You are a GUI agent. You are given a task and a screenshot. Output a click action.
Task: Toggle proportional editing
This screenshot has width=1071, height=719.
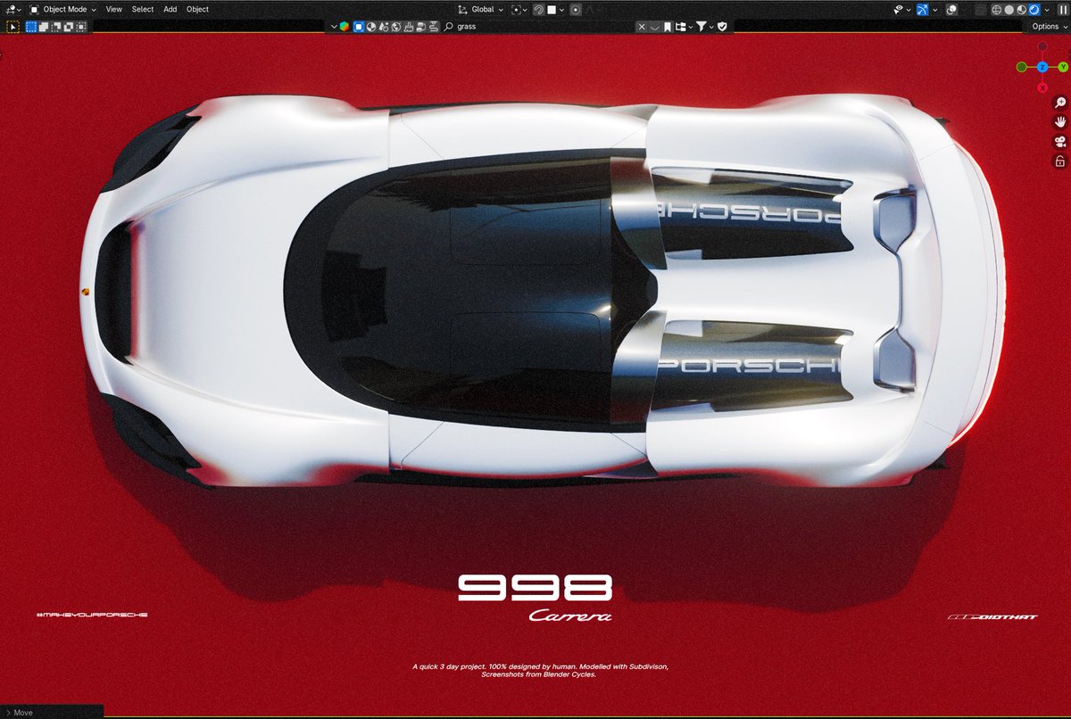pos(576,9)
